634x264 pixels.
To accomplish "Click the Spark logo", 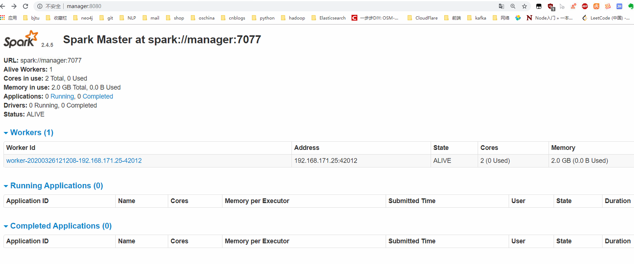I will 21,39.
